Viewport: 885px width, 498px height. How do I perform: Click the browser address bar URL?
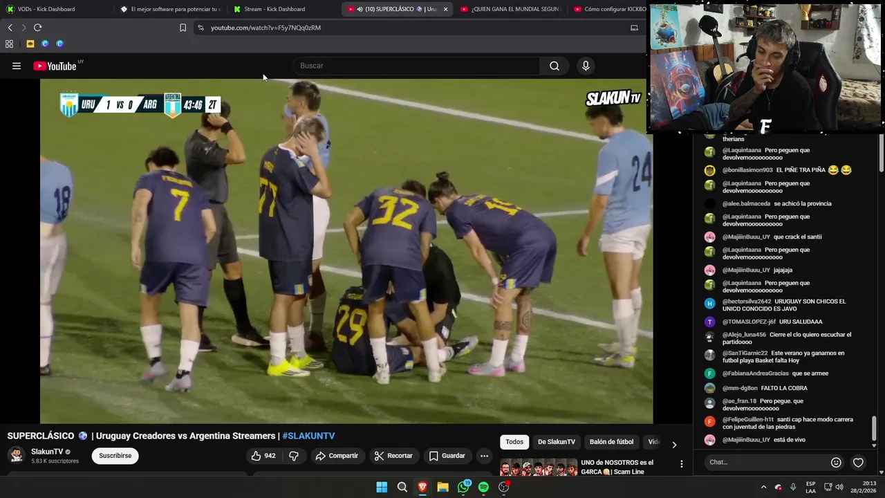(x=265, y=28)
